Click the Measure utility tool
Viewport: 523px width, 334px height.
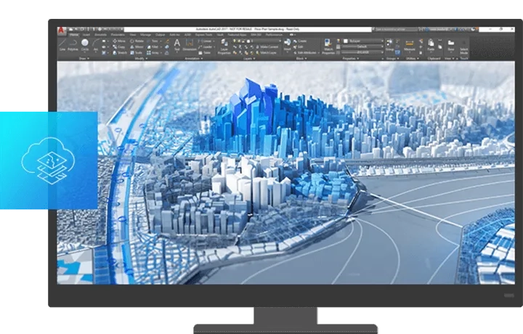click(410, 45)
